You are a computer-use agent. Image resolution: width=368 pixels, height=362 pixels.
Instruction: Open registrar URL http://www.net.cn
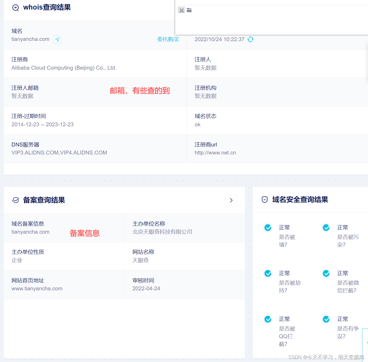[215, 153]
